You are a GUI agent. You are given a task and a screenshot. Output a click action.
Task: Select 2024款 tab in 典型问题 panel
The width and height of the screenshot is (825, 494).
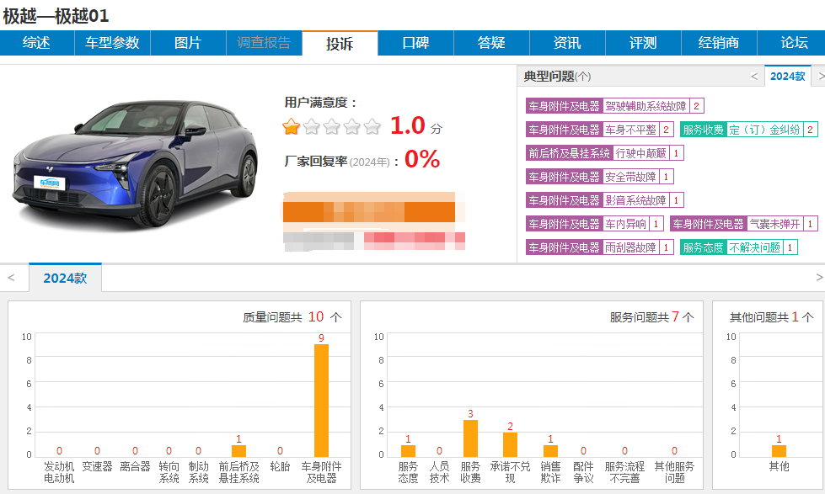pos(788,77)
